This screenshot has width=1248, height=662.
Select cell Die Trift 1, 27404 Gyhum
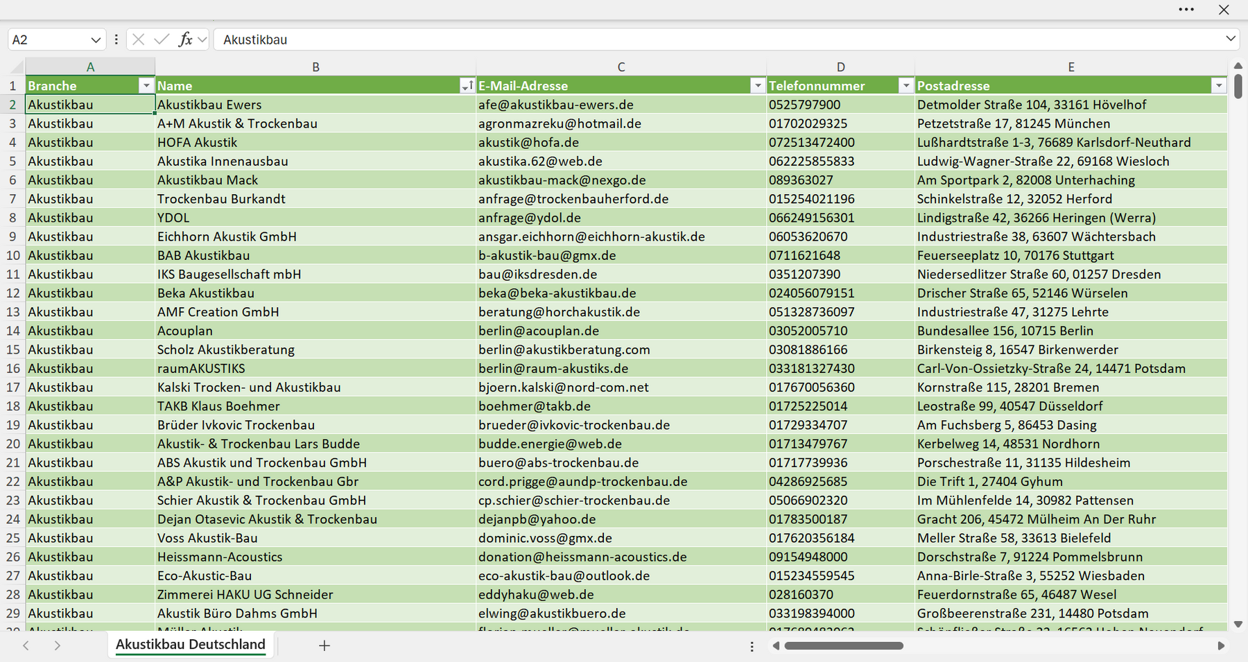pos(1071,481)
